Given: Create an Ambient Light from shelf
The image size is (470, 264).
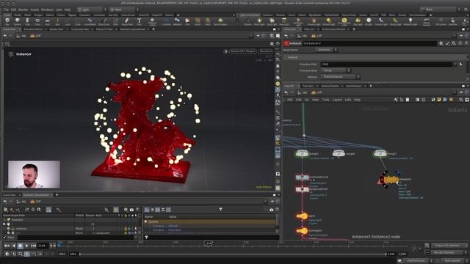Looking at the screenshot, I should coord(411,21).
